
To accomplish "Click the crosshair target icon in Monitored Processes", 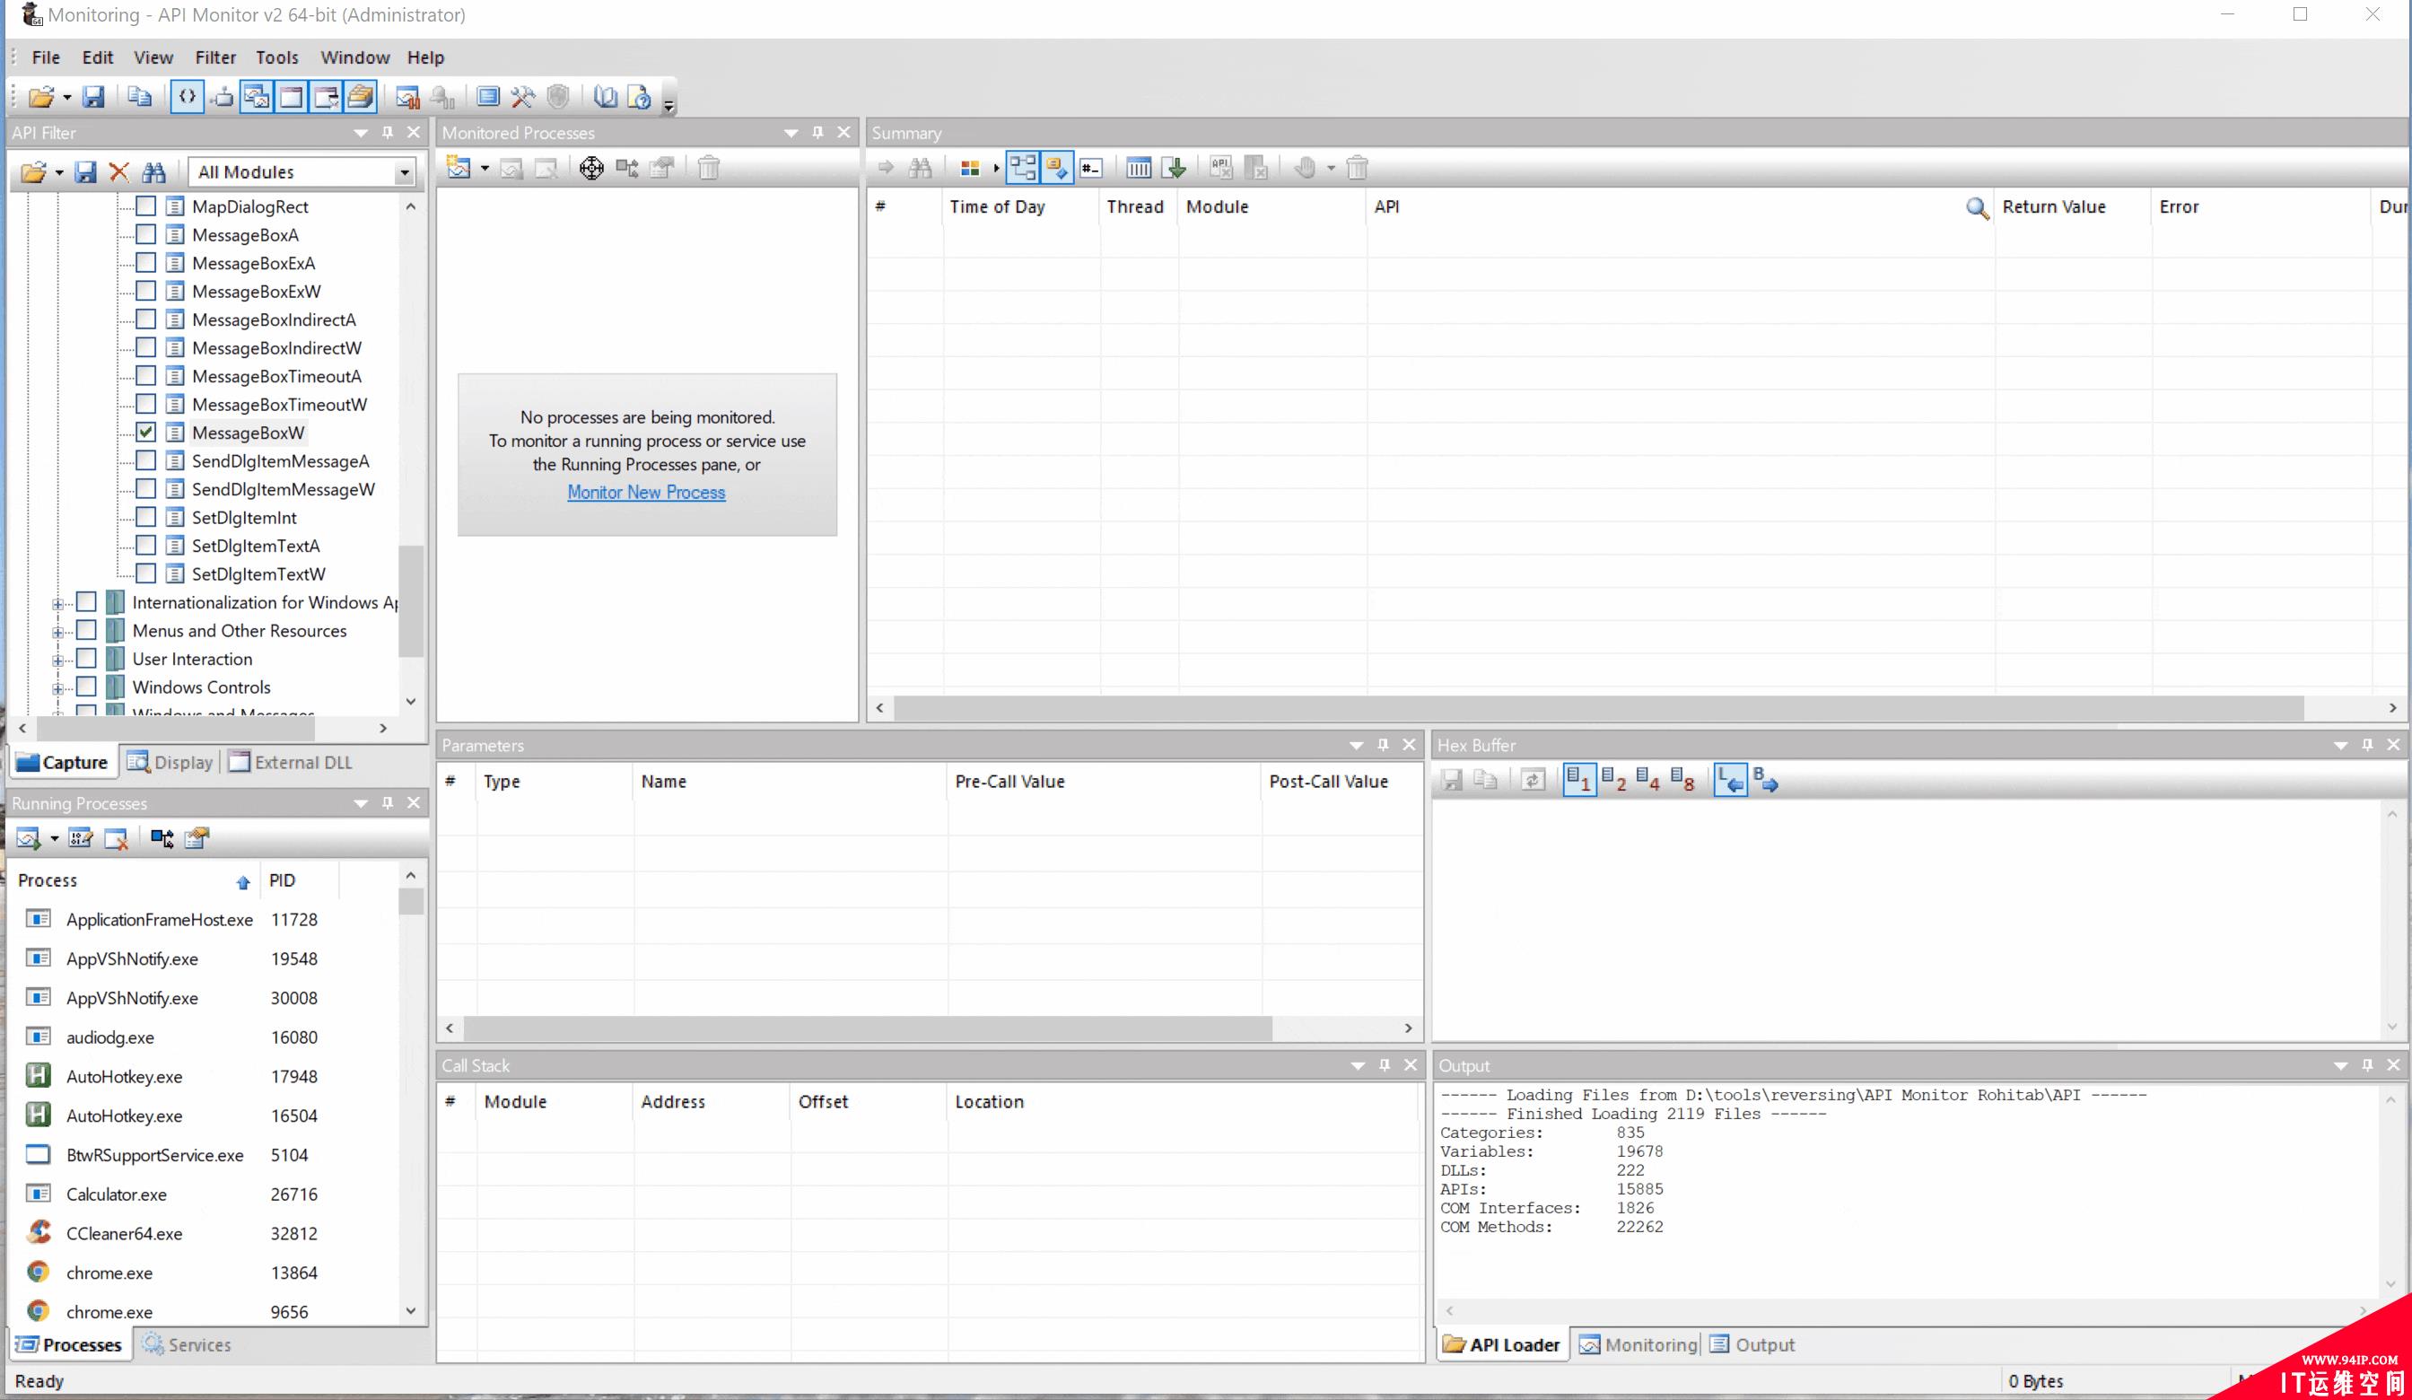I will [x=591, y=169].
